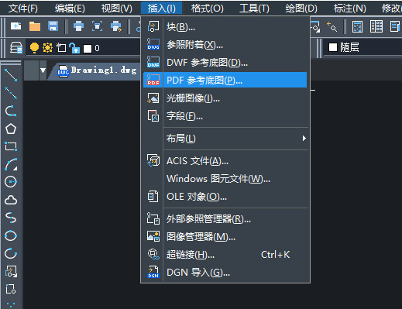Click the Print toolbar icon
Image resolution: width=402 pixels, height=309 pixels.
[78, 26]
